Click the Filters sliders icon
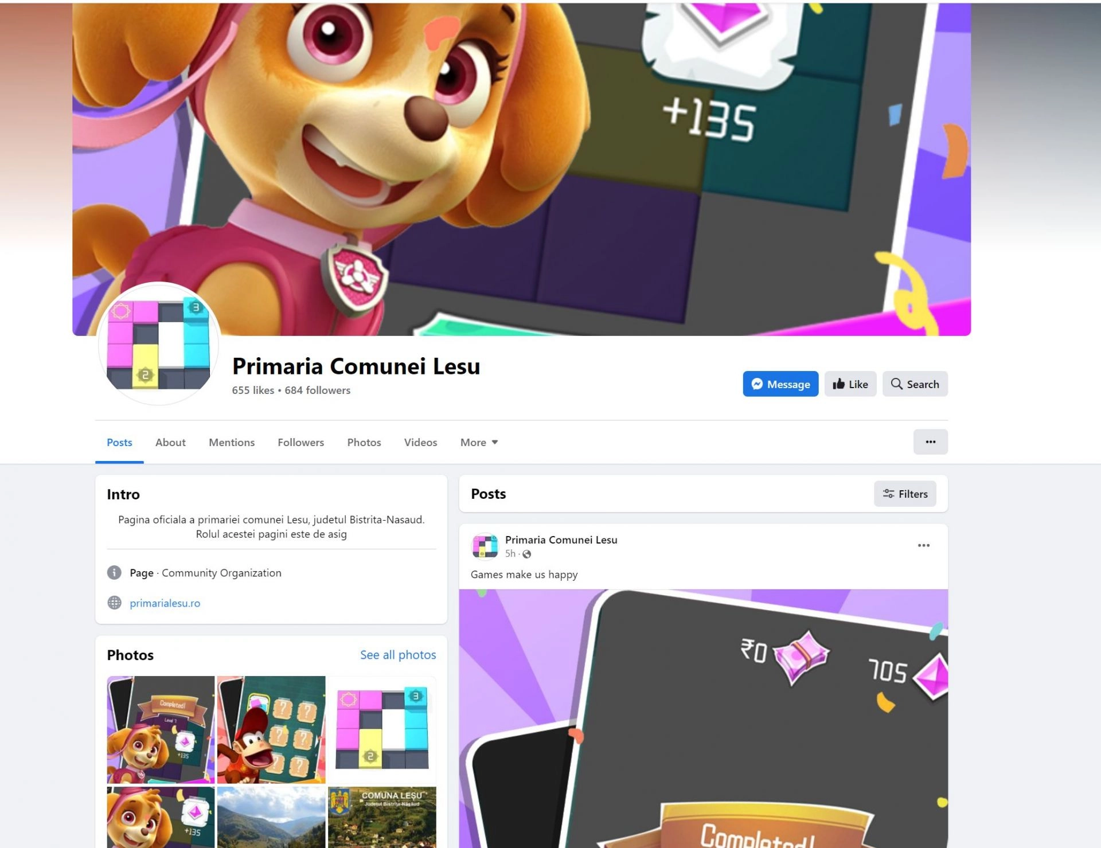 [x=888, y=494]
